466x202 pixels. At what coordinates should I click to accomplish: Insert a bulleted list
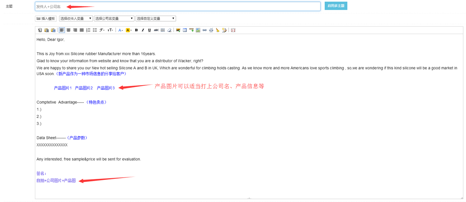[95, 30]
